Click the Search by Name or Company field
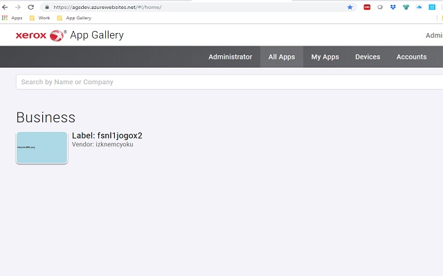Screen dimensions: 443x276 click(229, 82)
